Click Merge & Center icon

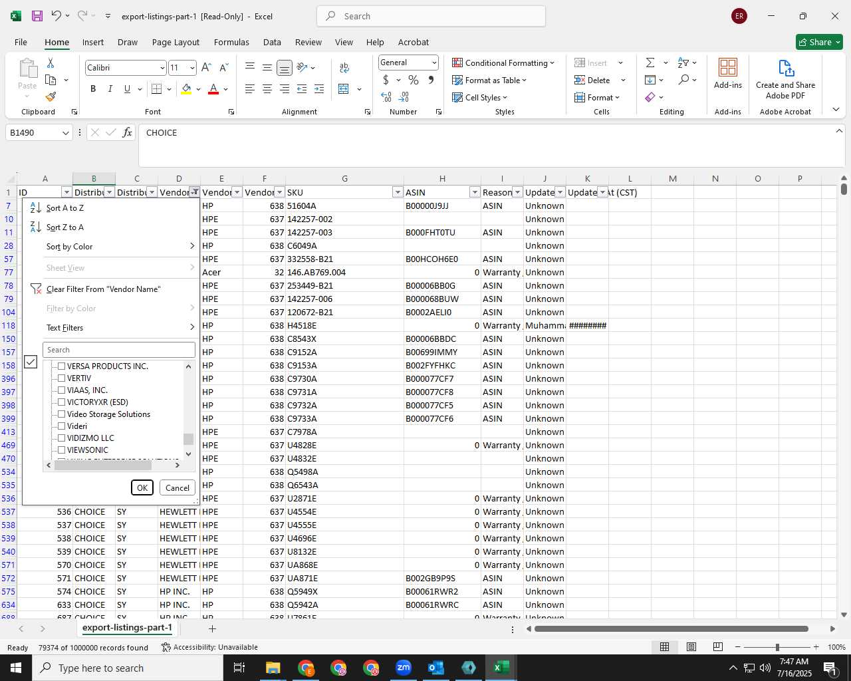344,88
